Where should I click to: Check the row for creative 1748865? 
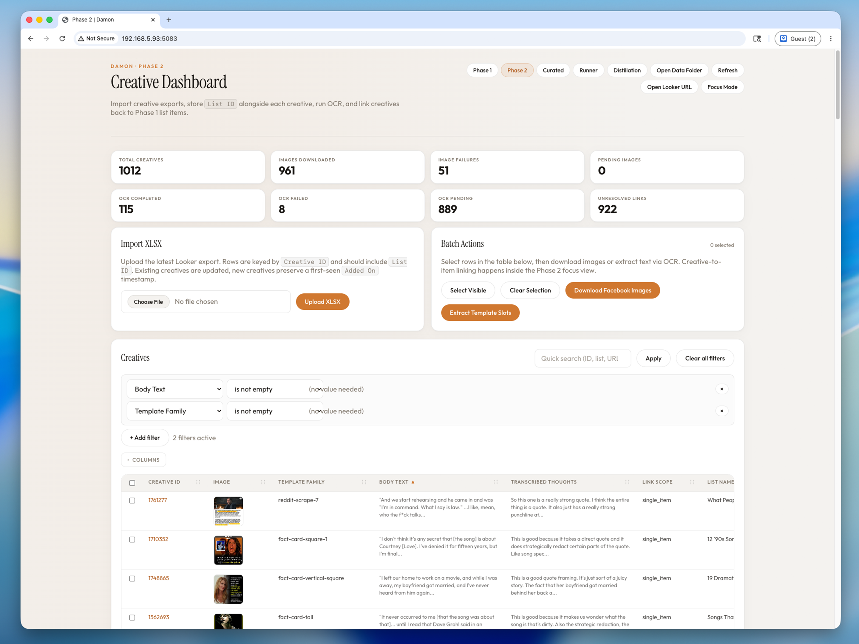pos(132,578)
